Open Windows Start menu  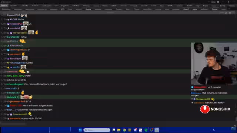pos(80,130)
